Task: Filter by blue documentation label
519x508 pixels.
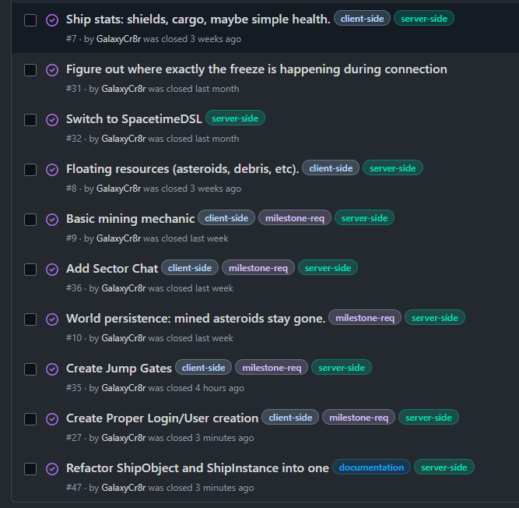Action: (x=371, y=467)
